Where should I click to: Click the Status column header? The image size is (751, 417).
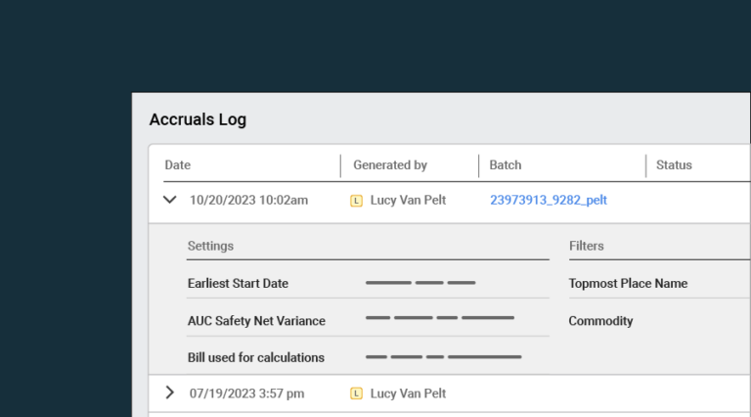pos(674,165)
